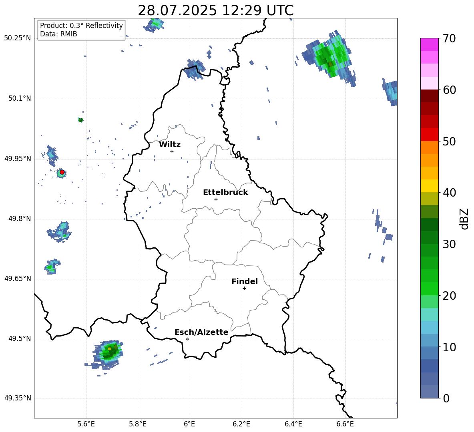Click the 50.25°N latitude tick label
This screenshot has height=432, width=474.
point(18,38)
